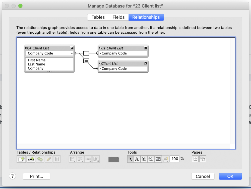Select the Add Table tool
The width and height of the screenshot is (251, 189).
[21, 159]
